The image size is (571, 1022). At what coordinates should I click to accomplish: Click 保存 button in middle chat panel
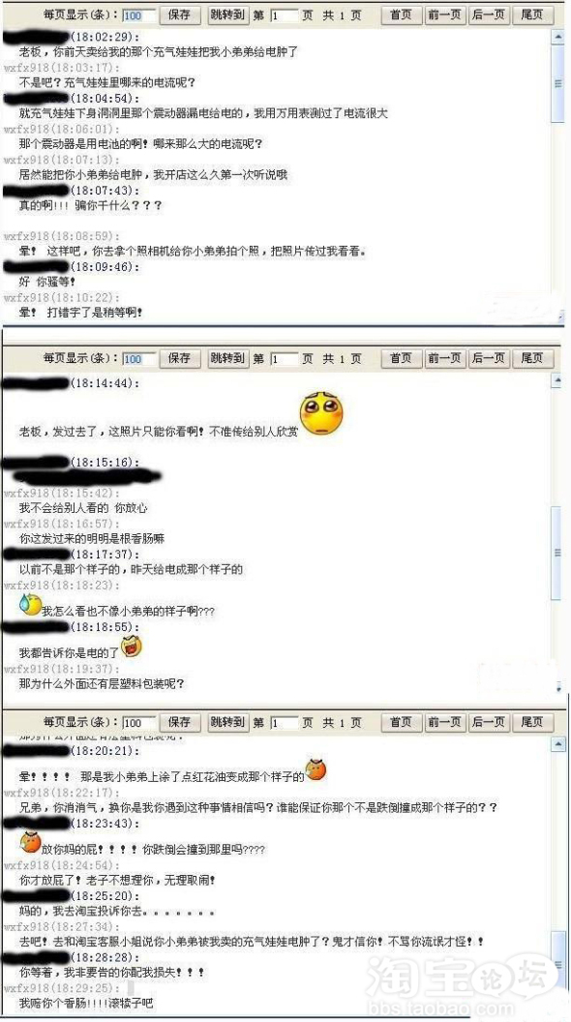(x=179, y=358)
